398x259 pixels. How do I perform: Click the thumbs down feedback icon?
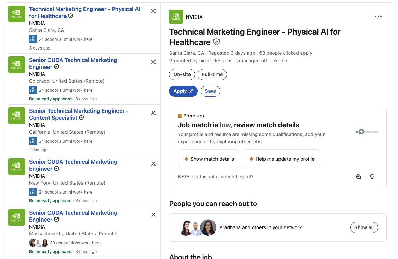[x=372, y=177]
